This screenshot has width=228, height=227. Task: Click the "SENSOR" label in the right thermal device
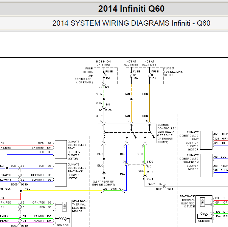(x=204, y=221)
